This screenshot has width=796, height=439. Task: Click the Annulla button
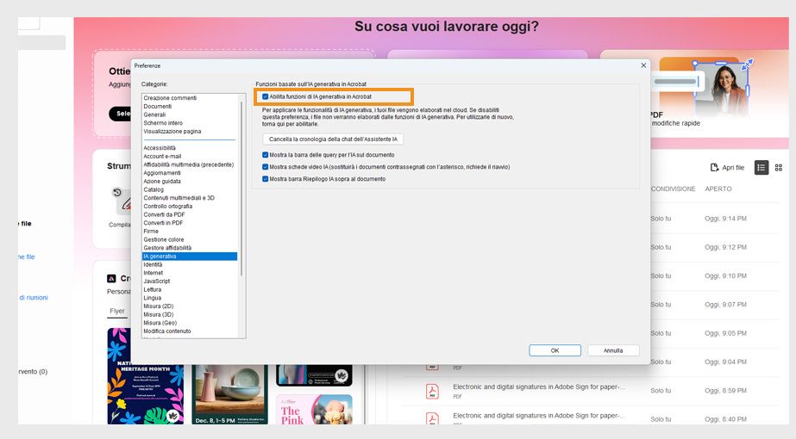coord(612,350)
